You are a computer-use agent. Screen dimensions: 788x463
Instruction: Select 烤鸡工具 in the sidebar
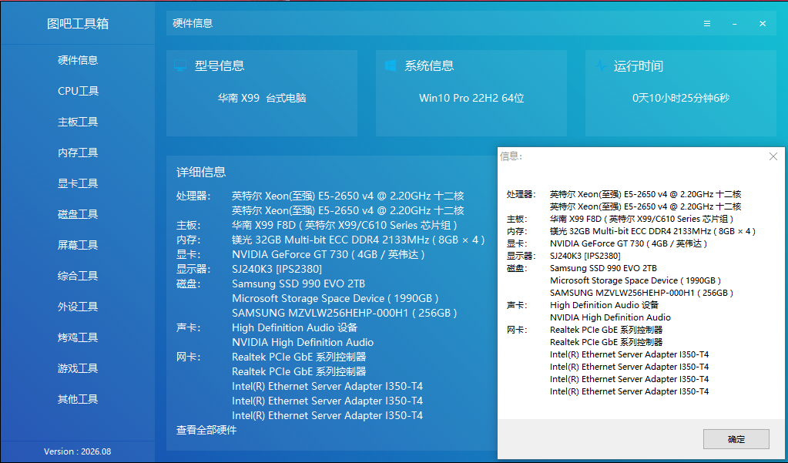point(78,337)
